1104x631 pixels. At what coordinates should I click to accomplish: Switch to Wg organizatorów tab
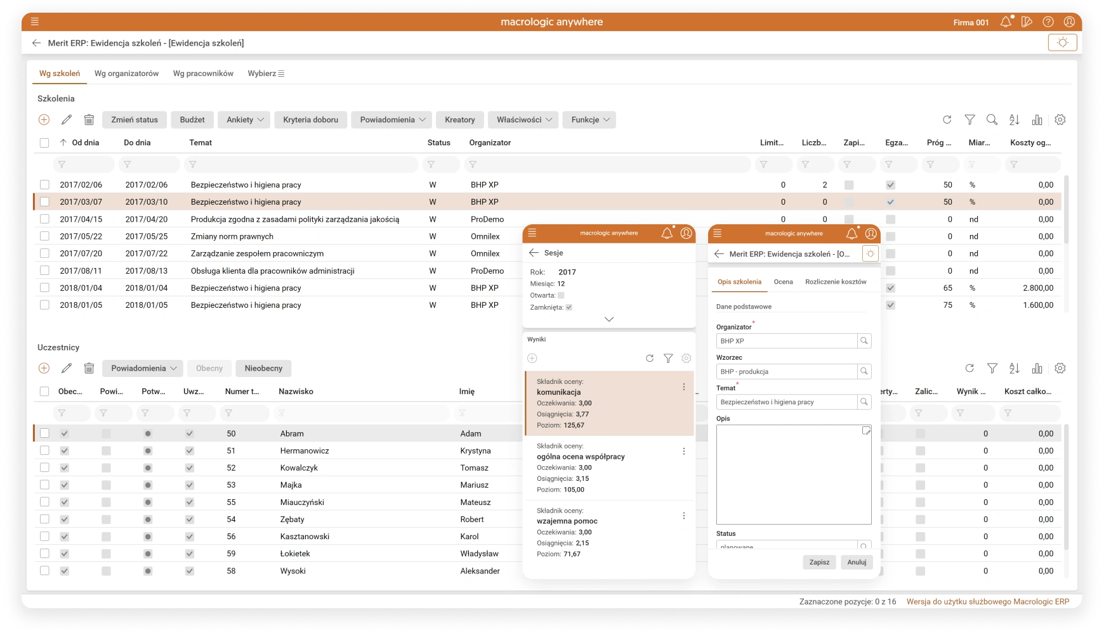(126, 73)
